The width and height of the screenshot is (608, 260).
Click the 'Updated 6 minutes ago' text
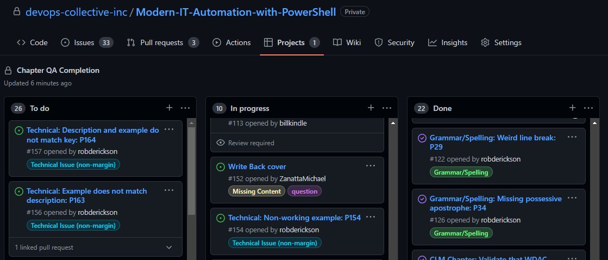click(x=37, y=83)
